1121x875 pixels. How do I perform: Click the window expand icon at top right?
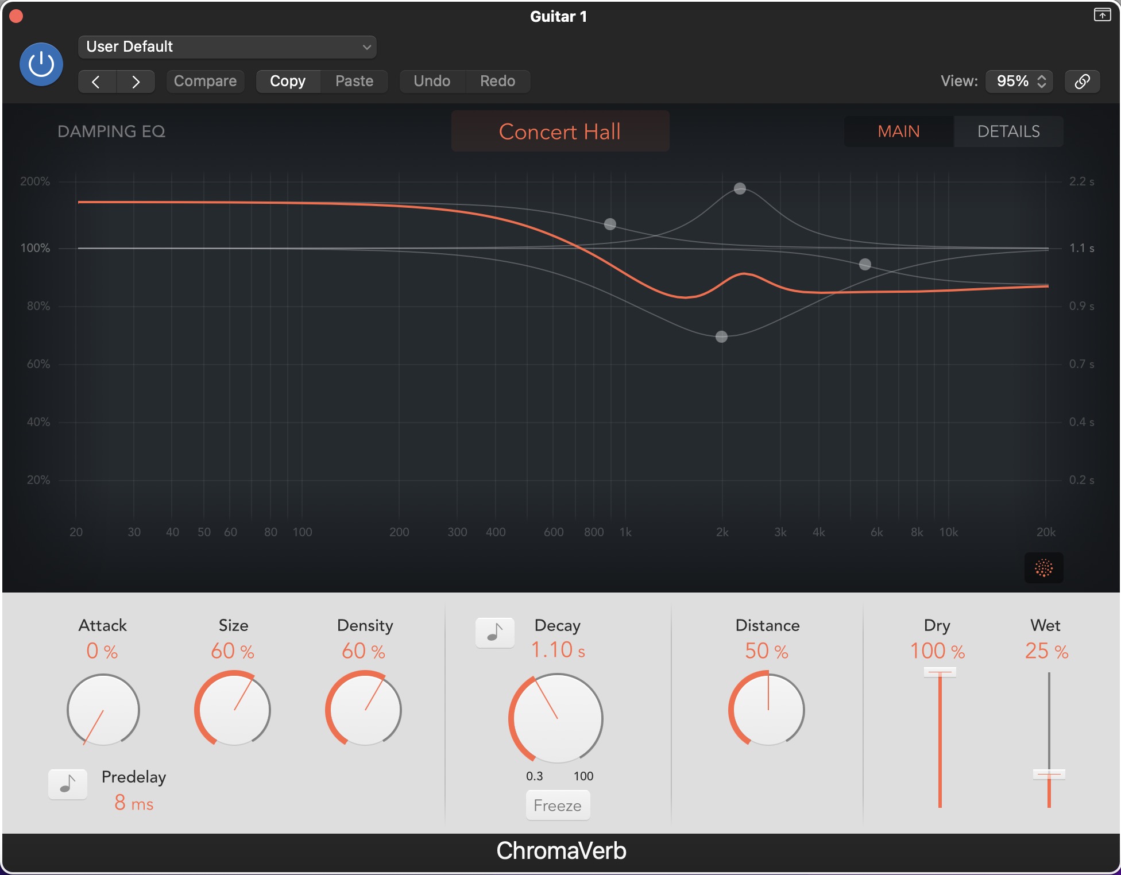click(x=1102, y=15)
